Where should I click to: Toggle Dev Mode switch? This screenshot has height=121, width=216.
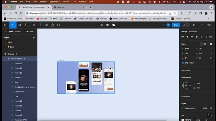[186, 25]
